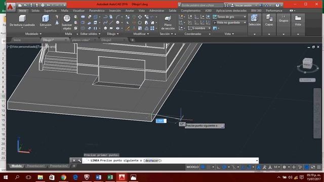Click the S-nombre label below ViewCube
This screenshot has height=182, width=324.
pyautogui.click(x=307, y=80)
